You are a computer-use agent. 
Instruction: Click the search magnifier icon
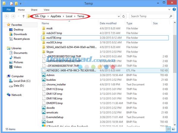[171, 16]
